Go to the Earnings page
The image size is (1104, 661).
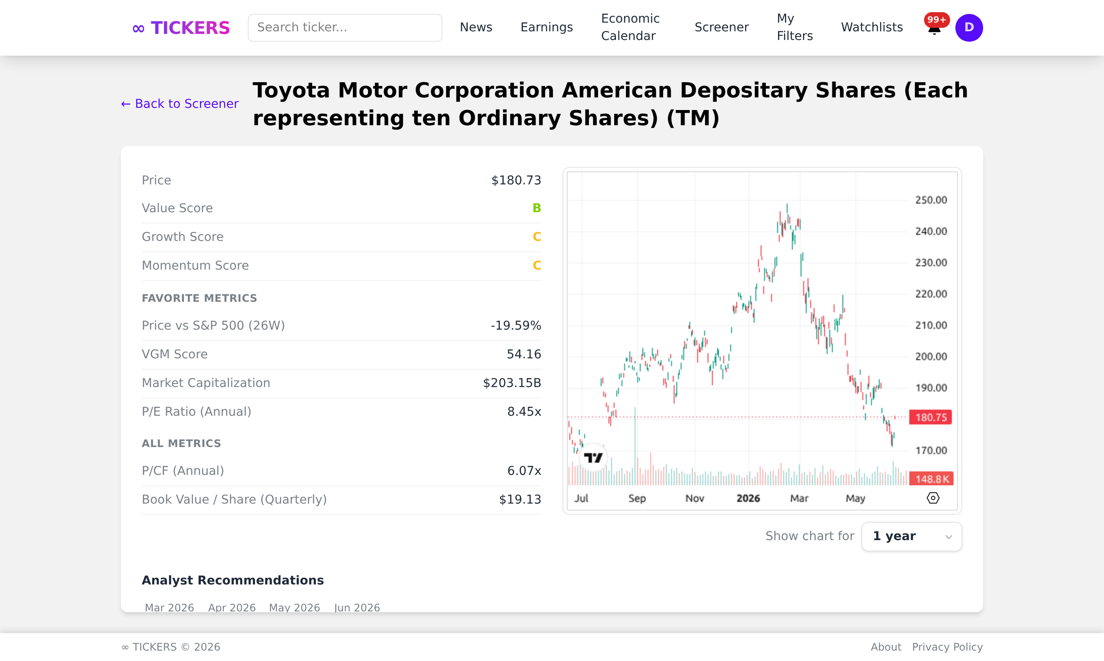[x=546, y=28]
